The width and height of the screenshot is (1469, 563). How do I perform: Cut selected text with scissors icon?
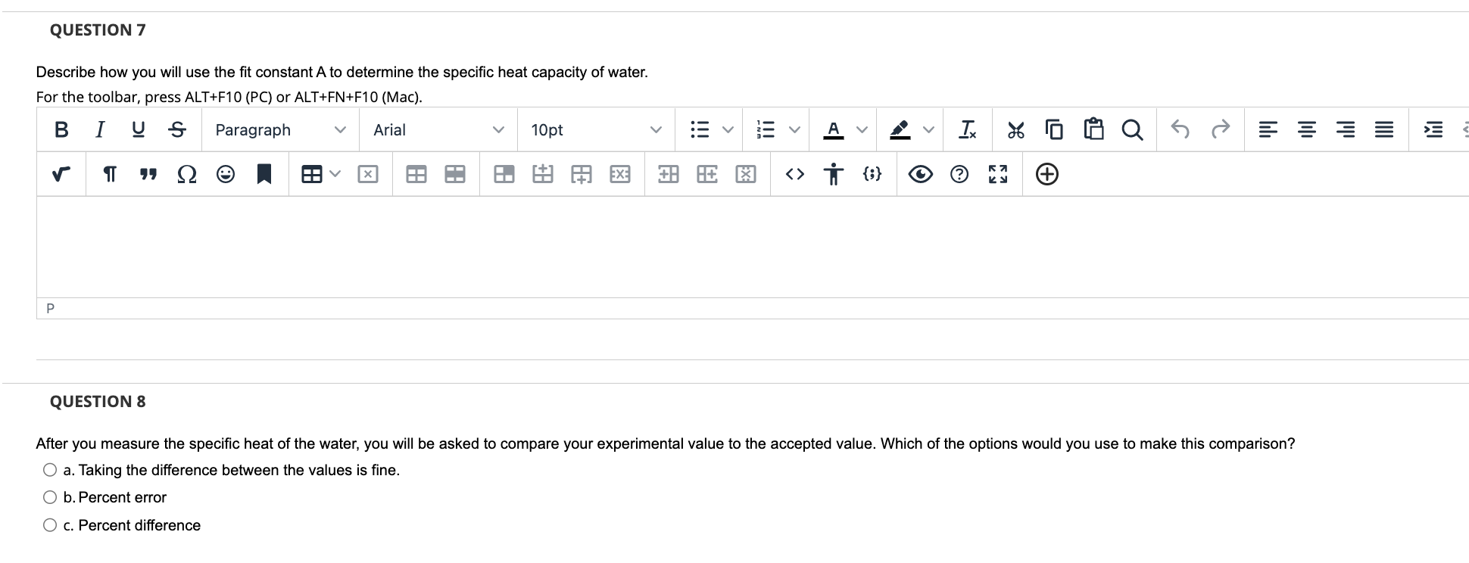click(x=1015, y=130)
